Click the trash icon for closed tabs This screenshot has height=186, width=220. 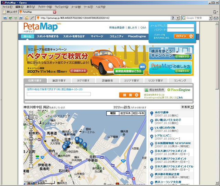(214, 12)
